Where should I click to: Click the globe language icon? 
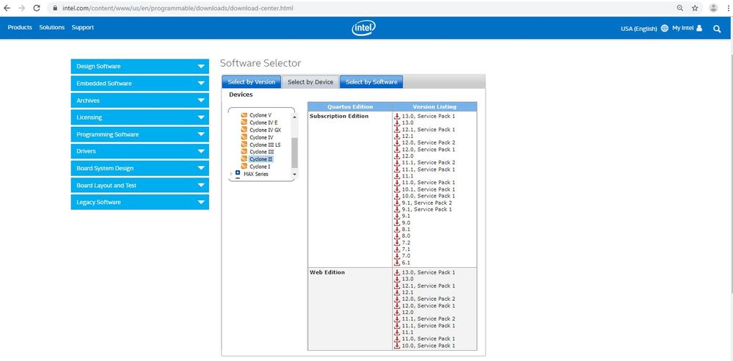coord(664,28)
